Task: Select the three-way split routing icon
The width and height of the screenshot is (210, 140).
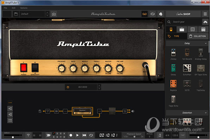Action: (10, 114)
